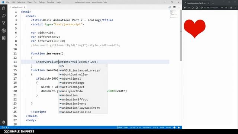Select ActiveXObject suggestion
This screenshot has height=134, width=238.
pyautogui.click(x=83, y=87)
